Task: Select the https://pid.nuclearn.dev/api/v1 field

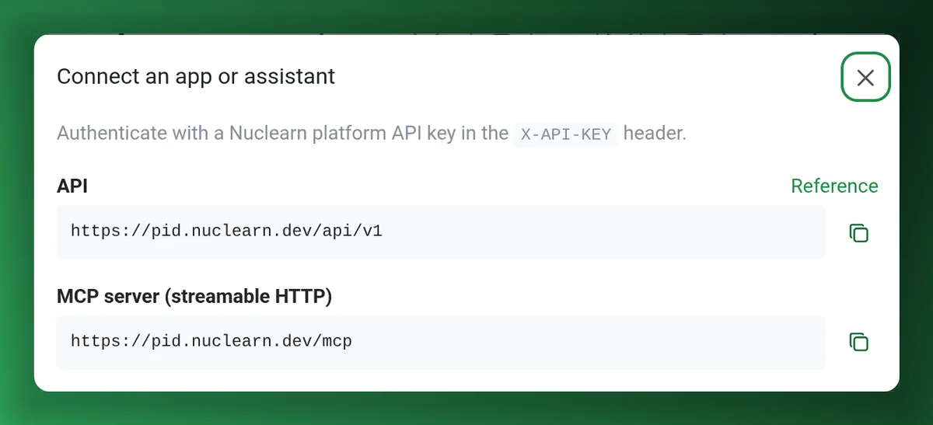Action: [x=441, y=232]
